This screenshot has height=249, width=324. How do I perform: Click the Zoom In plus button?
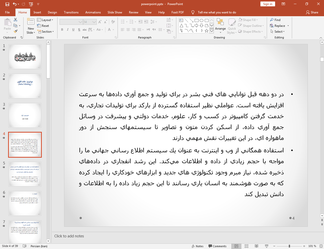pyautogui.click(x=304, y=246)
